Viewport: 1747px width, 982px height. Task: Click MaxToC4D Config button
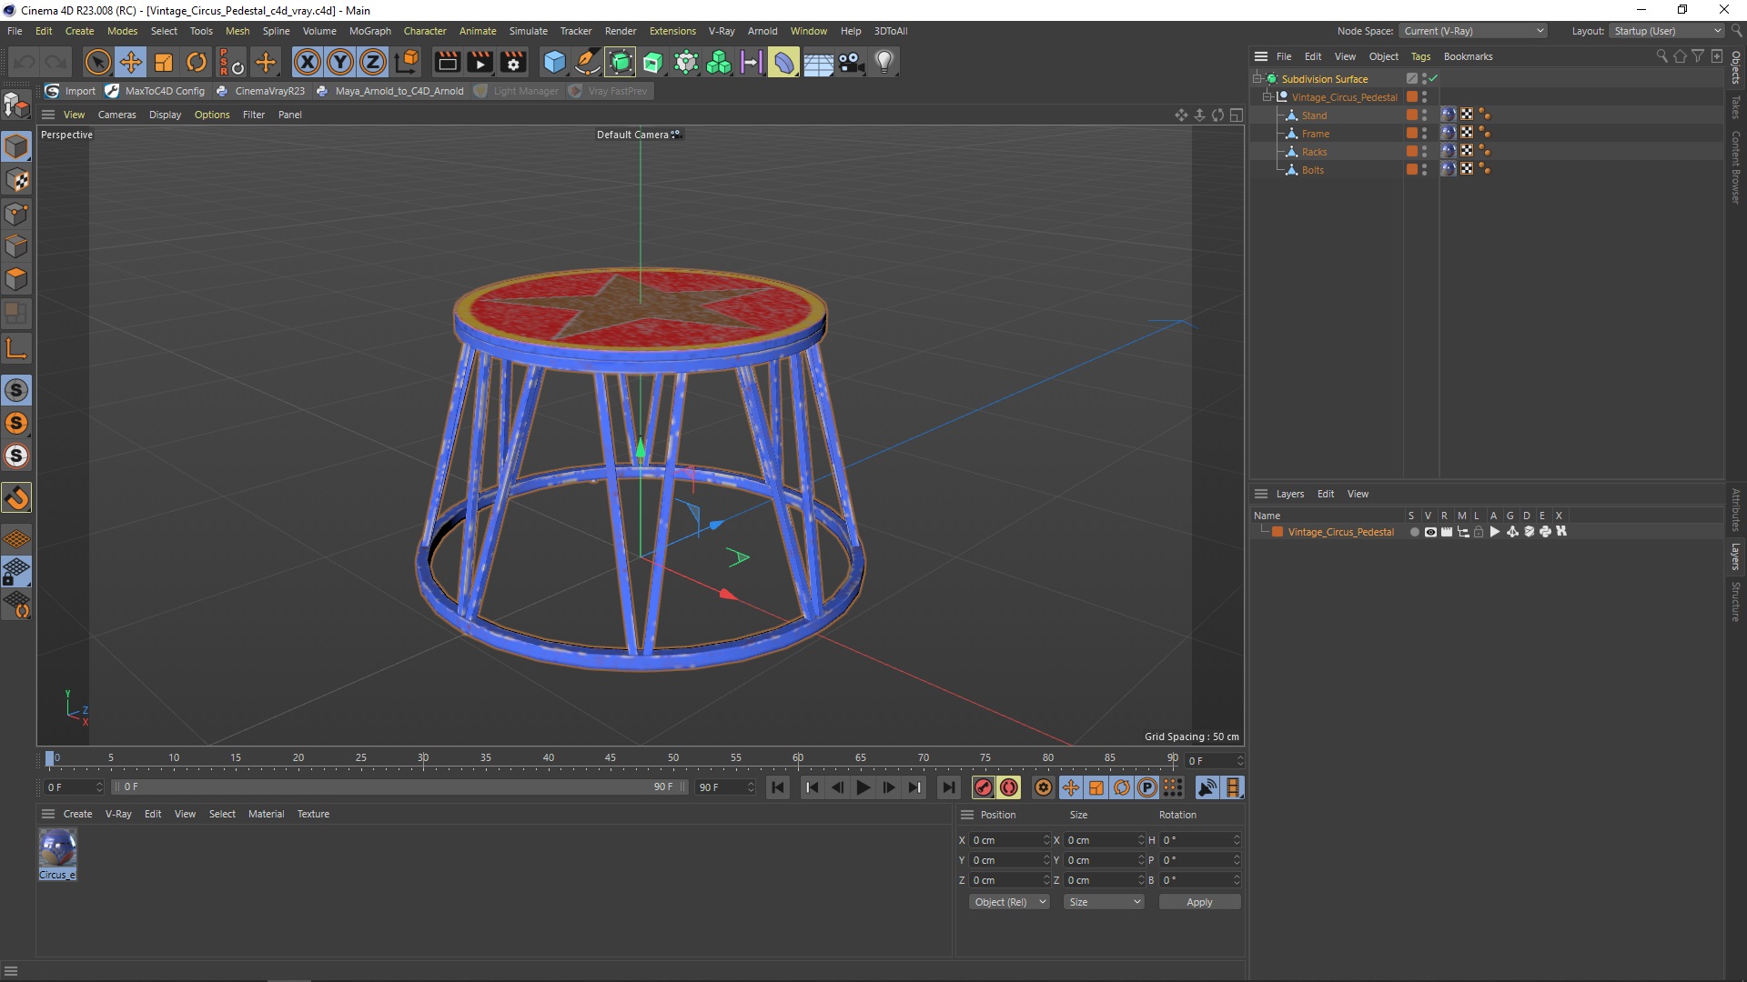coord(156,91)
